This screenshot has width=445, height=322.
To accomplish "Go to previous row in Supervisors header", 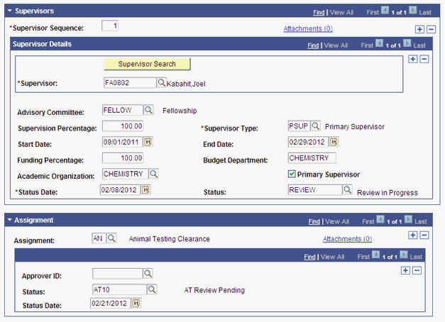I will 385,11.
